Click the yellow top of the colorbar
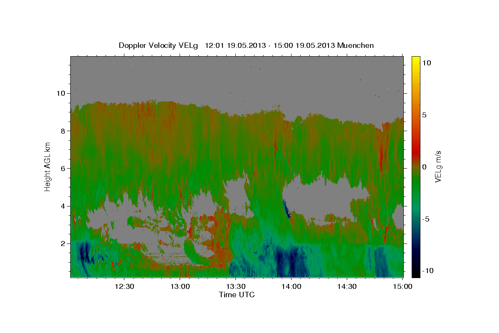The image size is (499, 333). [416, 60]
